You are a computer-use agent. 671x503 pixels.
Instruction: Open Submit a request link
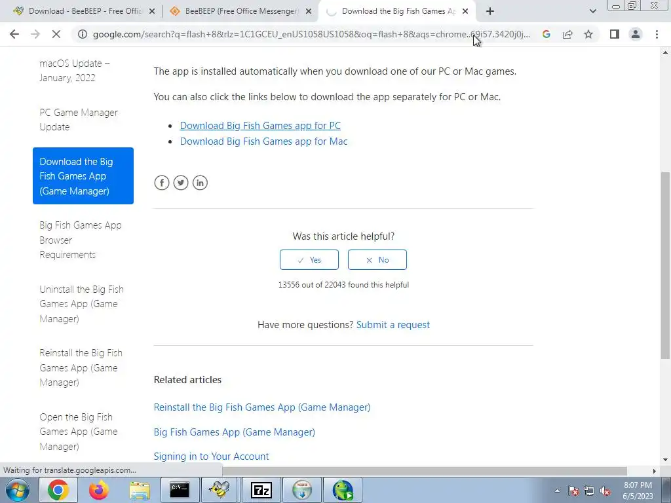393,325
